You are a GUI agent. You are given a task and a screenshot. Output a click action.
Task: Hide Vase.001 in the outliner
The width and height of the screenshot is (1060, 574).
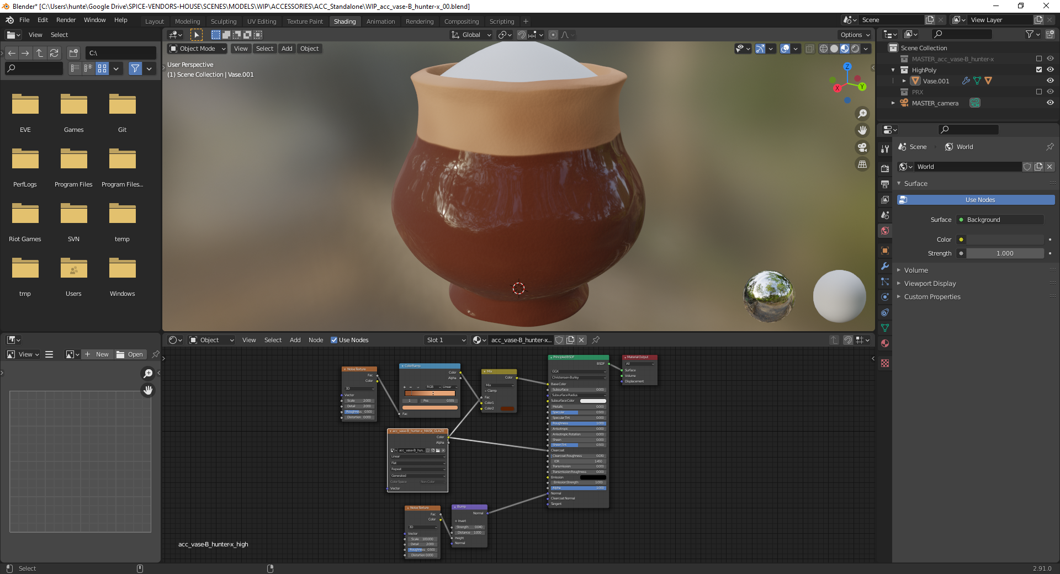tap(1050, 81)
